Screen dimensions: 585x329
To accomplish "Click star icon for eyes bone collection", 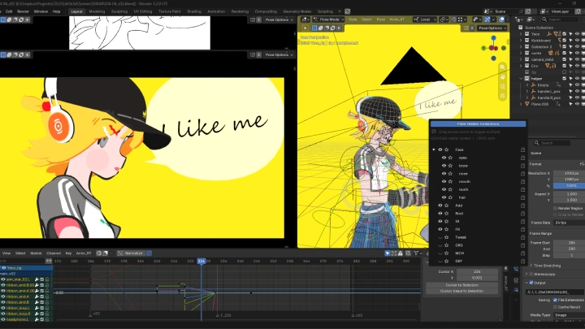I will point(450,158).
